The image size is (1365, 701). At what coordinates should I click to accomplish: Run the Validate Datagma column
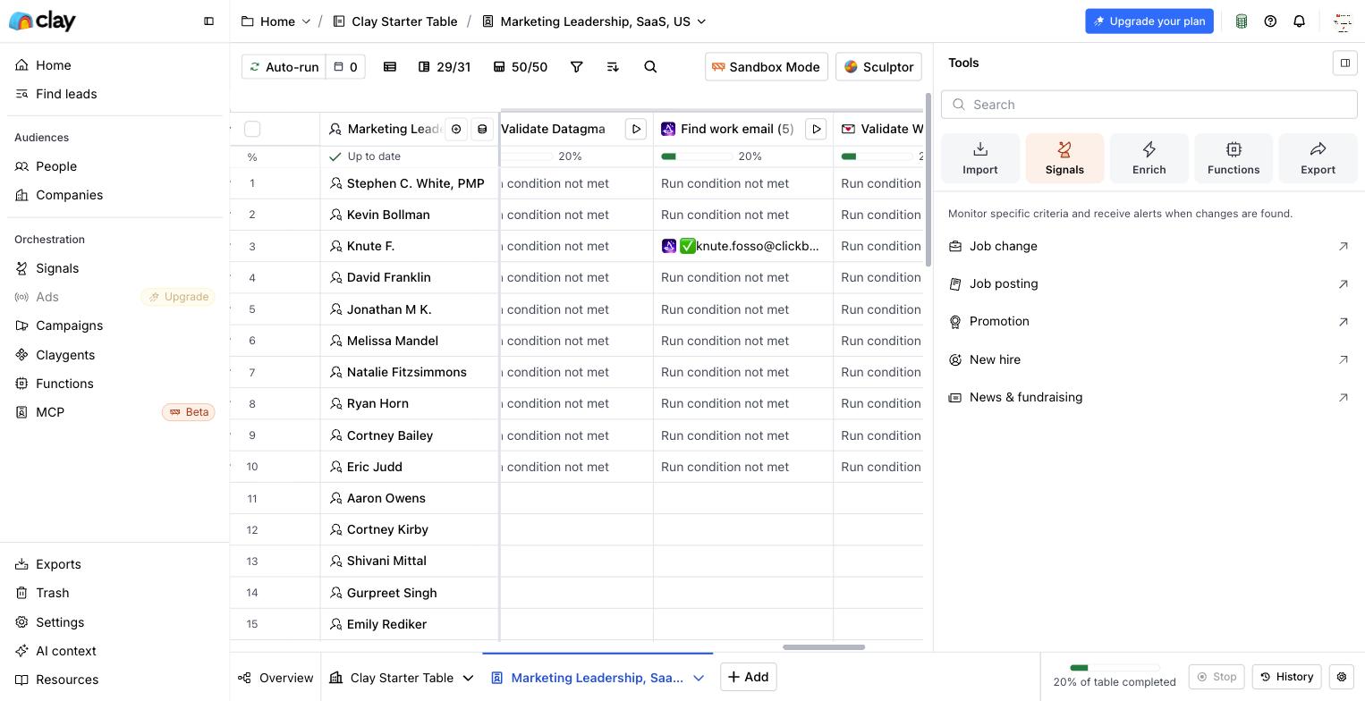tap(636, 129)
